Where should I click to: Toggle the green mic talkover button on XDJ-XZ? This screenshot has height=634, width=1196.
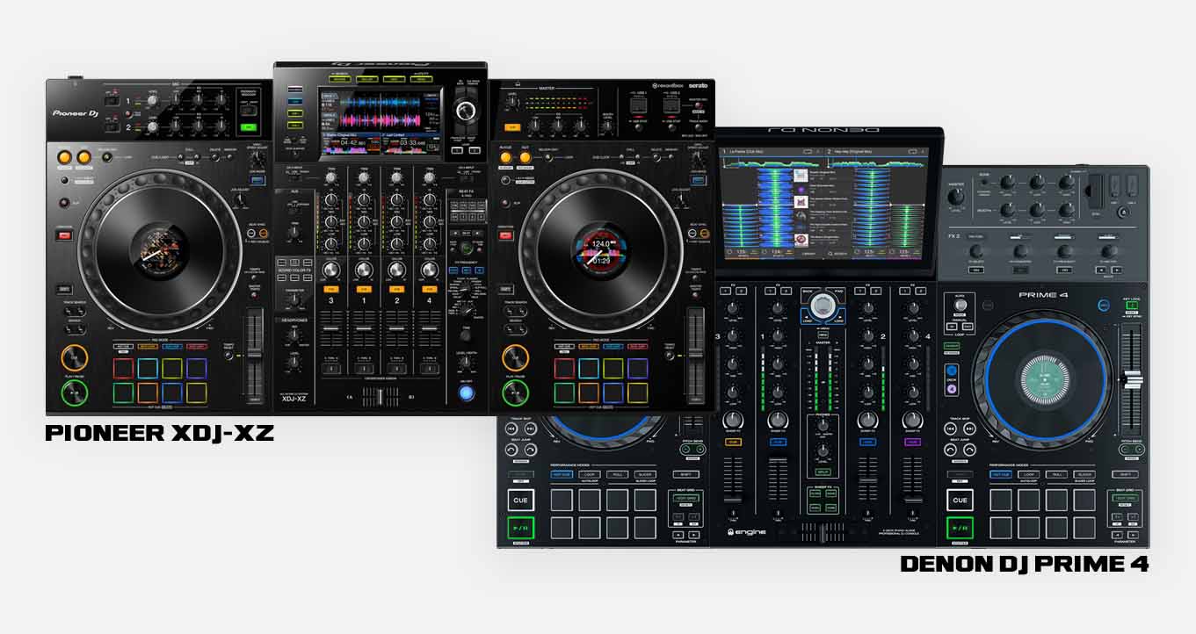coord(247,127)
